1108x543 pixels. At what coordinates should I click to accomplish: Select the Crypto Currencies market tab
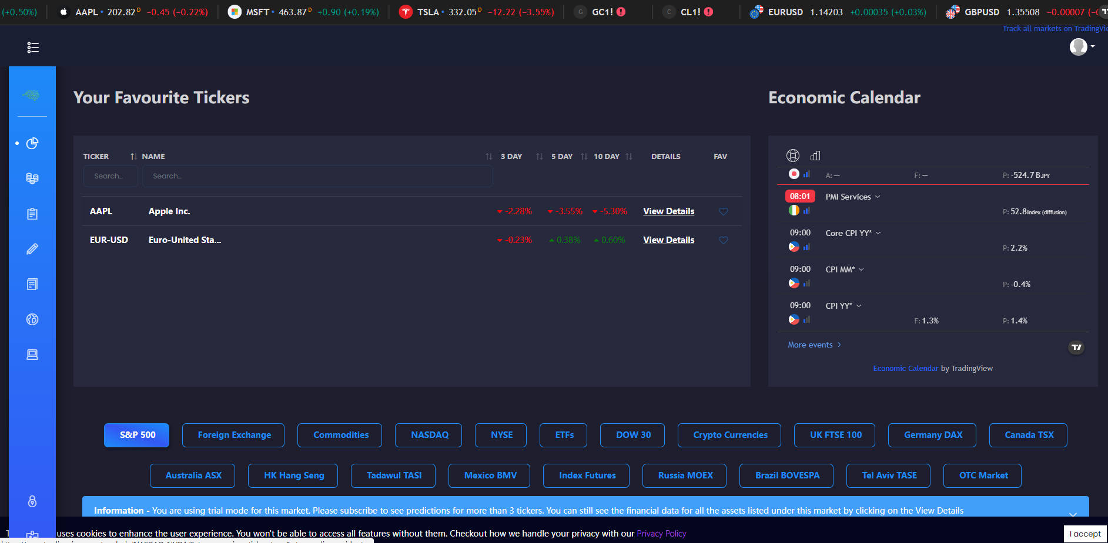[729, 435]
